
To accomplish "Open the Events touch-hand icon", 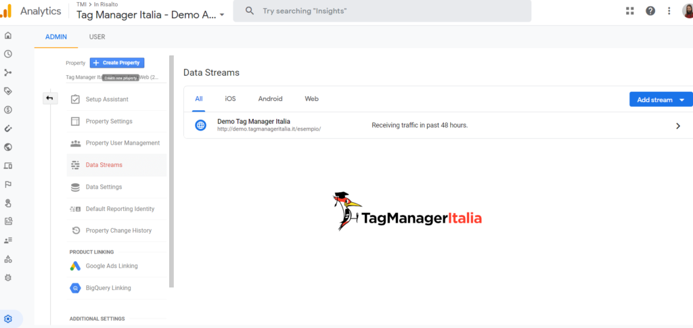I will 8,203.
